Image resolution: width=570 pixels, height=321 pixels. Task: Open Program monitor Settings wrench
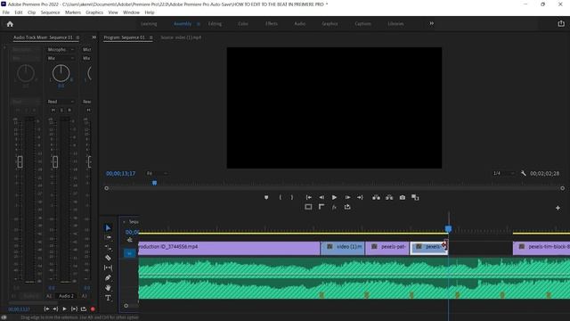[523, 173]
